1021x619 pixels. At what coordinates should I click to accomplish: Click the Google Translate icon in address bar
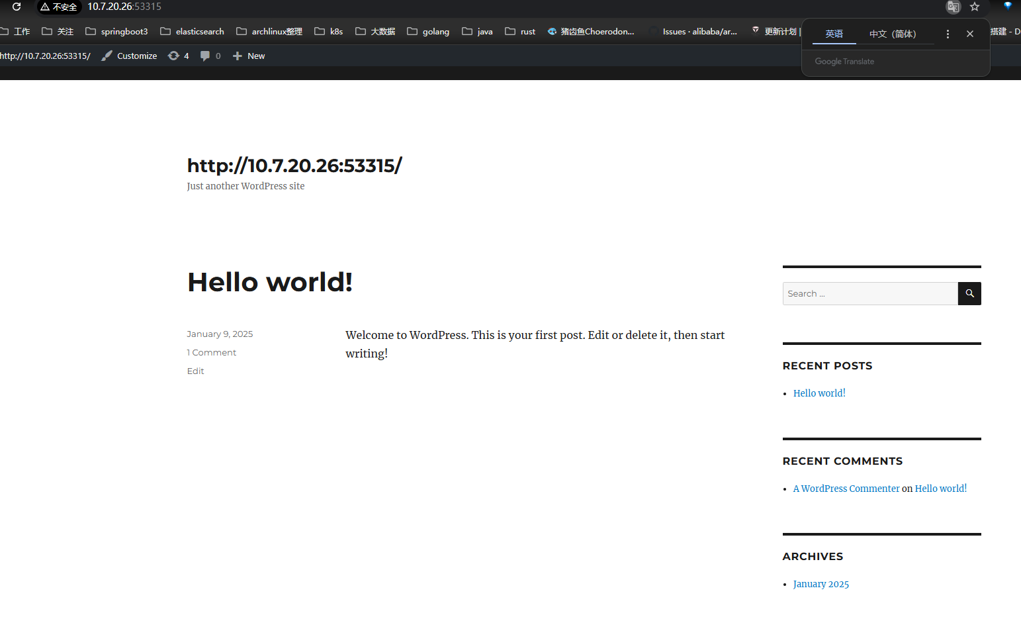pyautogui.click(x=953, y=7)
